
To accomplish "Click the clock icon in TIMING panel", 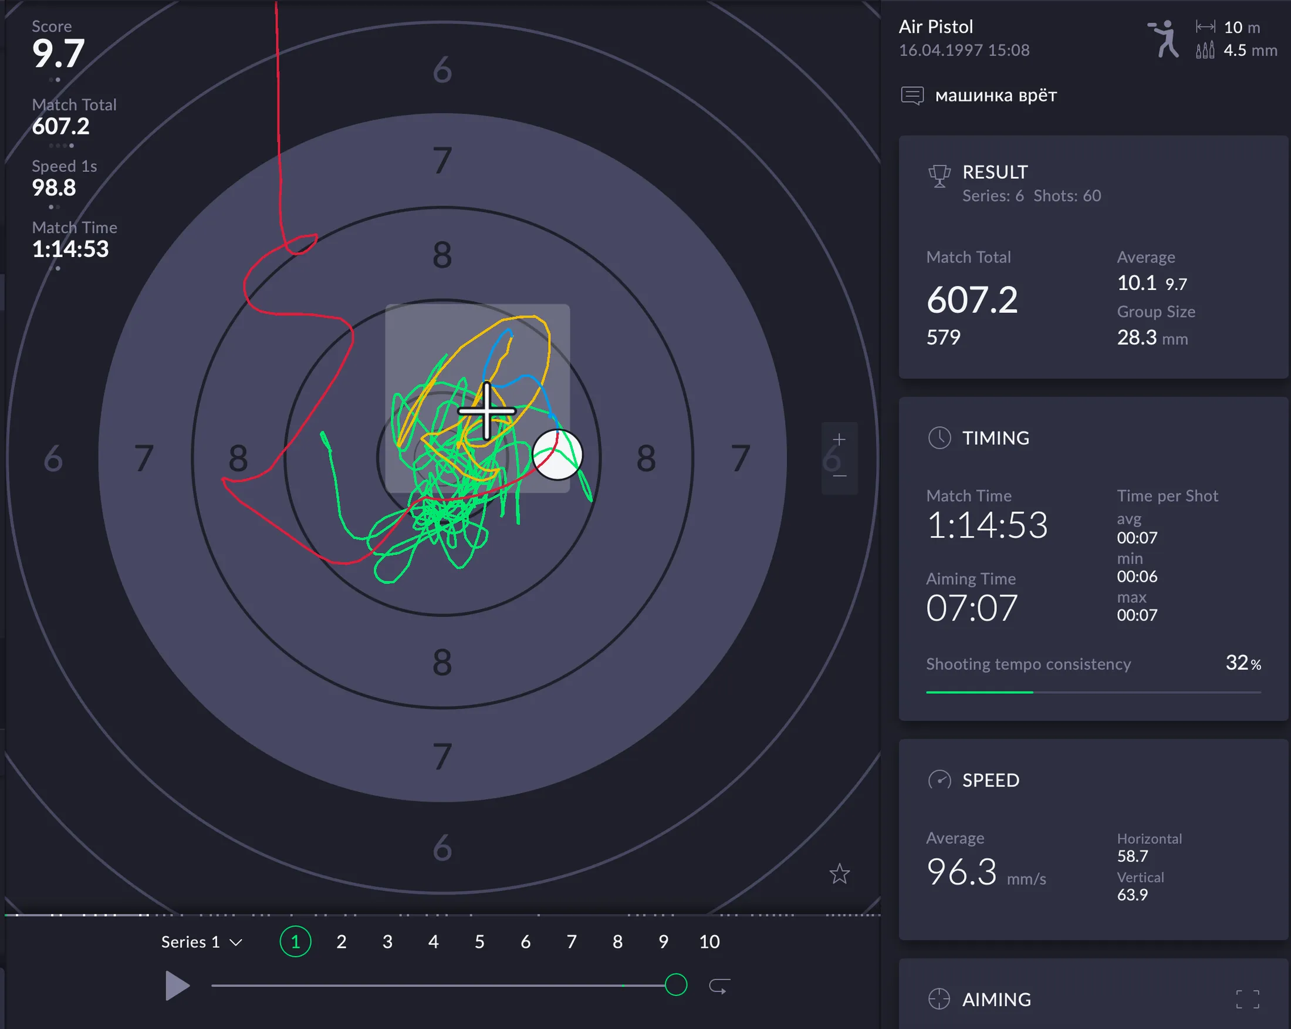I will point(940,437).
